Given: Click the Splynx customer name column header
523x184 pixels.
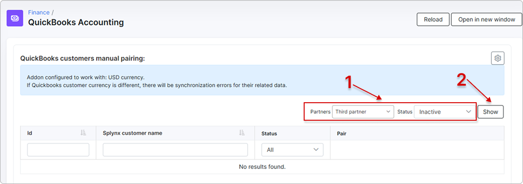Looking at the screenshot, I should pyautogui.click(x=175, y=133).
